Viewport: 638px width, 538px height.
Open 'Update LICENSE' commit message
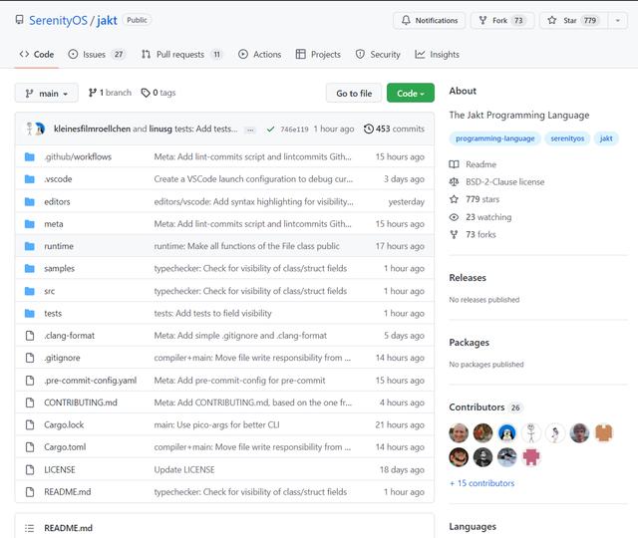coord(184,469)
